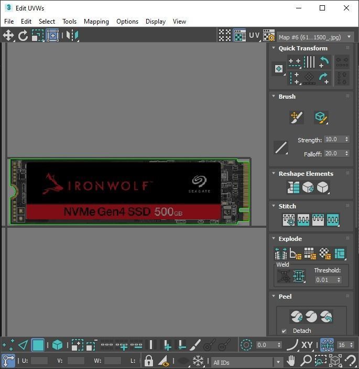This screenshot has width=359, height=369.
Task: Toggle the Peel Mode icon
Action: point(311,317)
